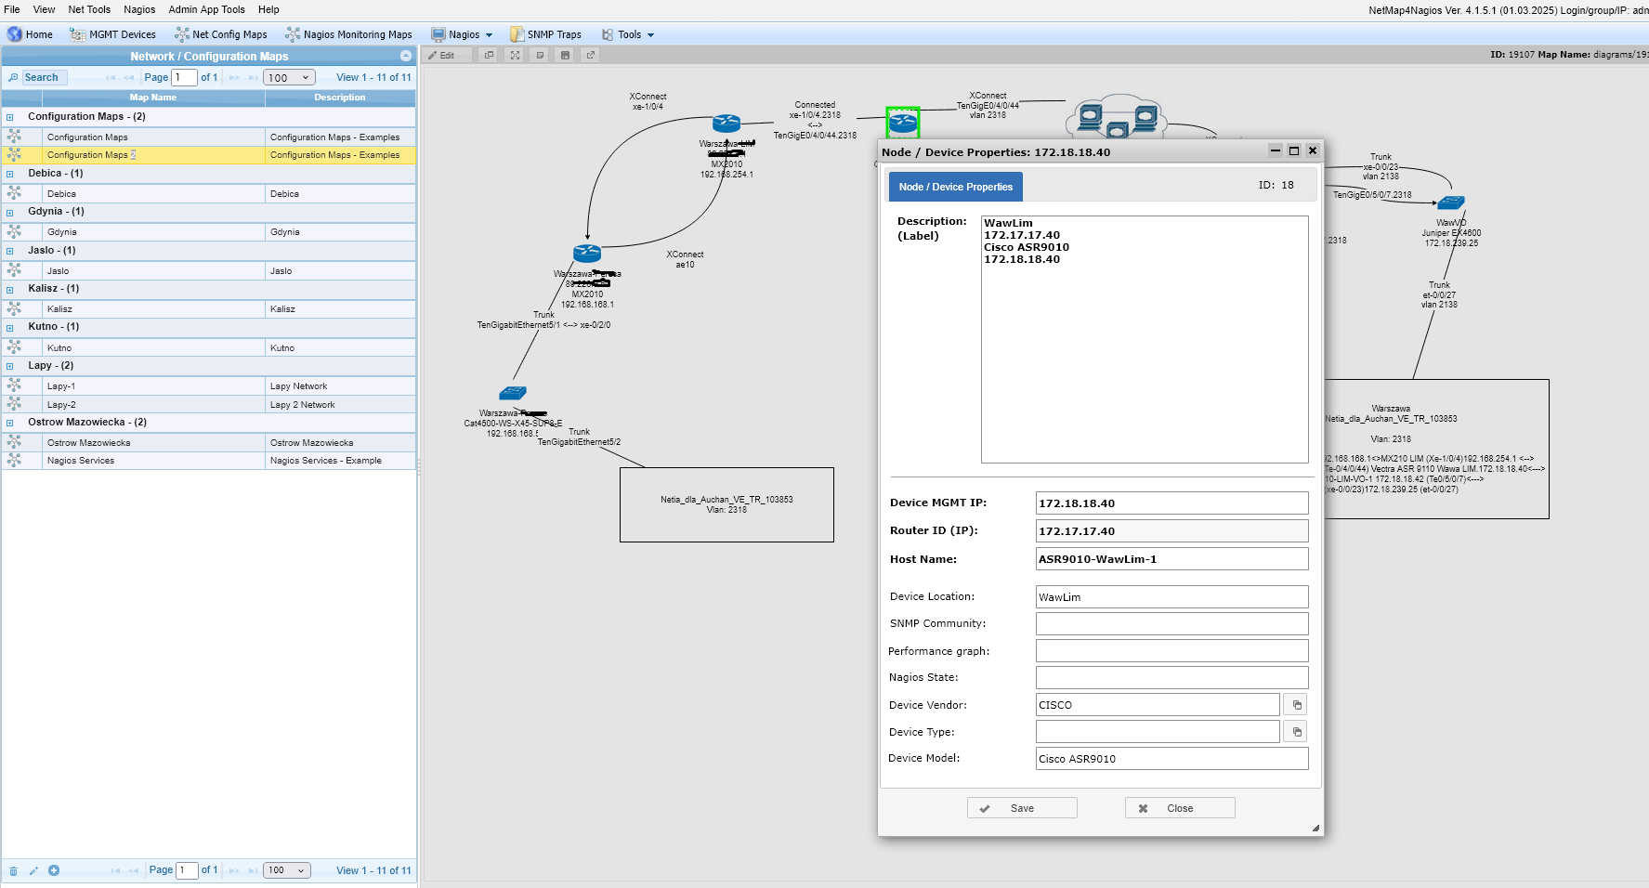Click the copy icon beside Device Vendor
The width and height of the screenshot is (1649, 888).
click(1296, 705)
